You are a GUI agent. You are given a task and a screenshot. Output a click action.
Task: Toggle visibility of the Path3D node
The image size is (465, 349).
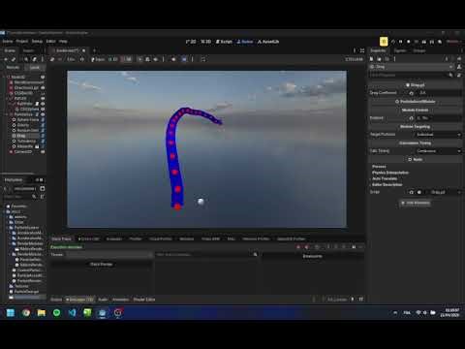[43, 98]
